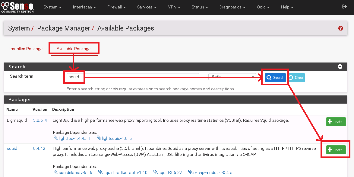This screenshot has height=177, width=354.
Task: Open the squid package name link
Action: pyautogui.click(x=12, y=148)
